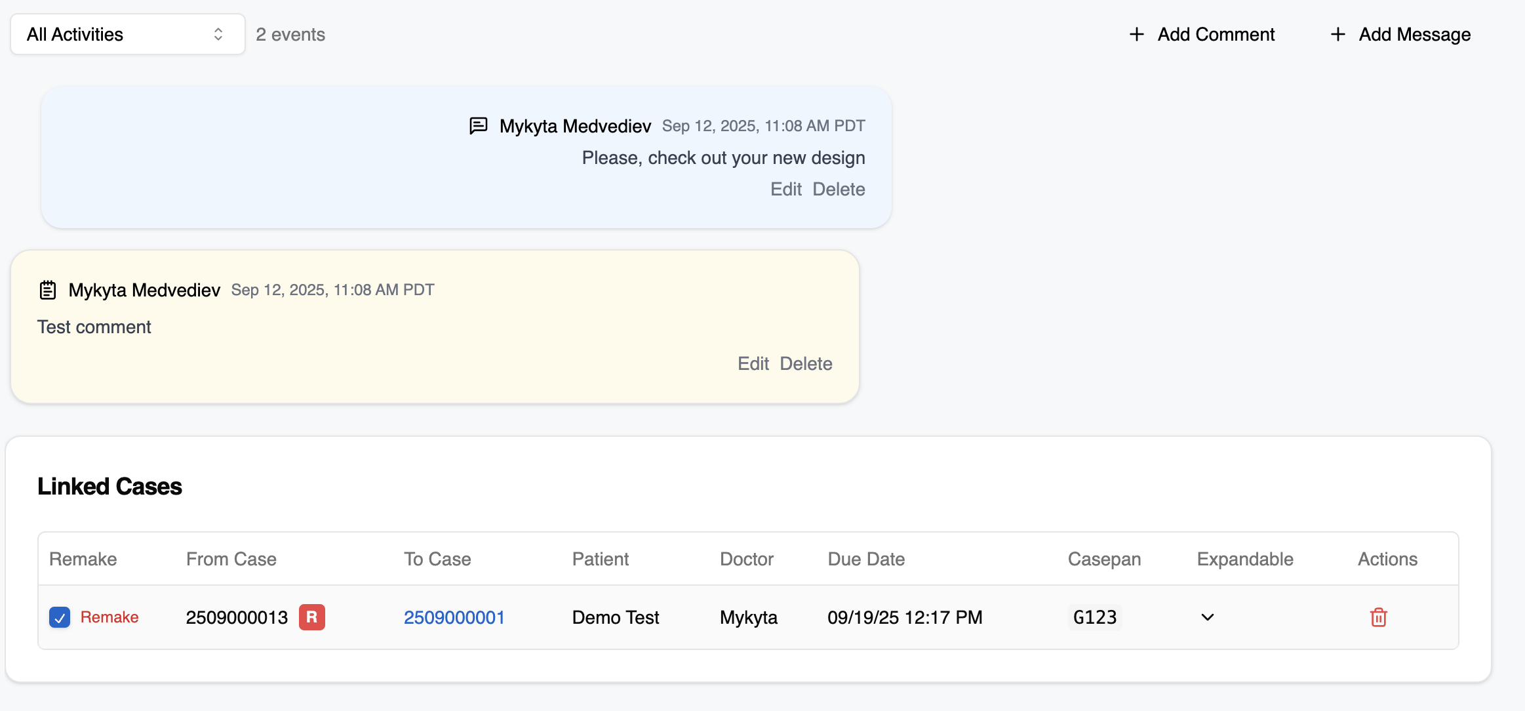This screenshot has width=1525, height=711.
Task: Click the plus icon beside Add Comment
Action: pyautogui.click(x=1137, y=34)
